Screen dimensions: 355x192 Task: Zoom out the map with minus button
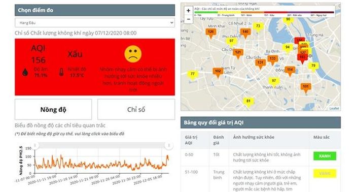[x=188, y=19]
